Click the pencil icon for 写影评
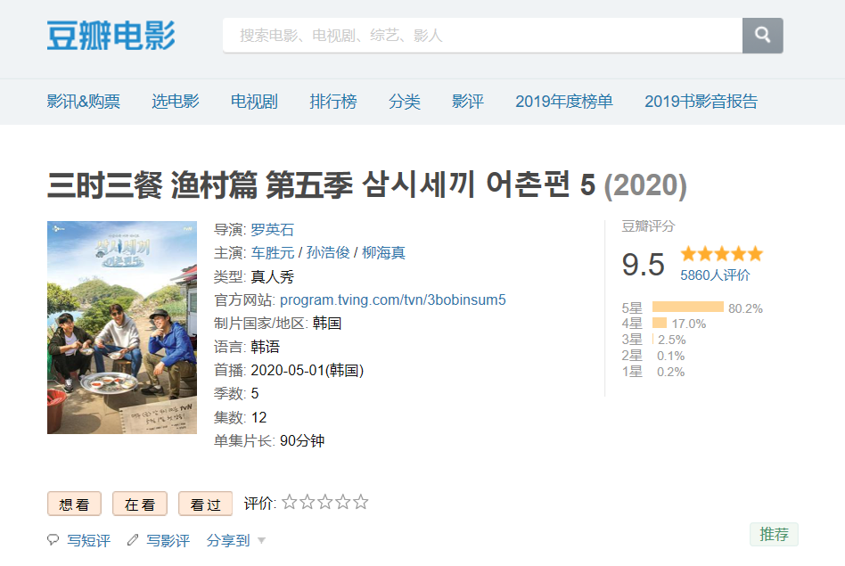 point(133,540)
